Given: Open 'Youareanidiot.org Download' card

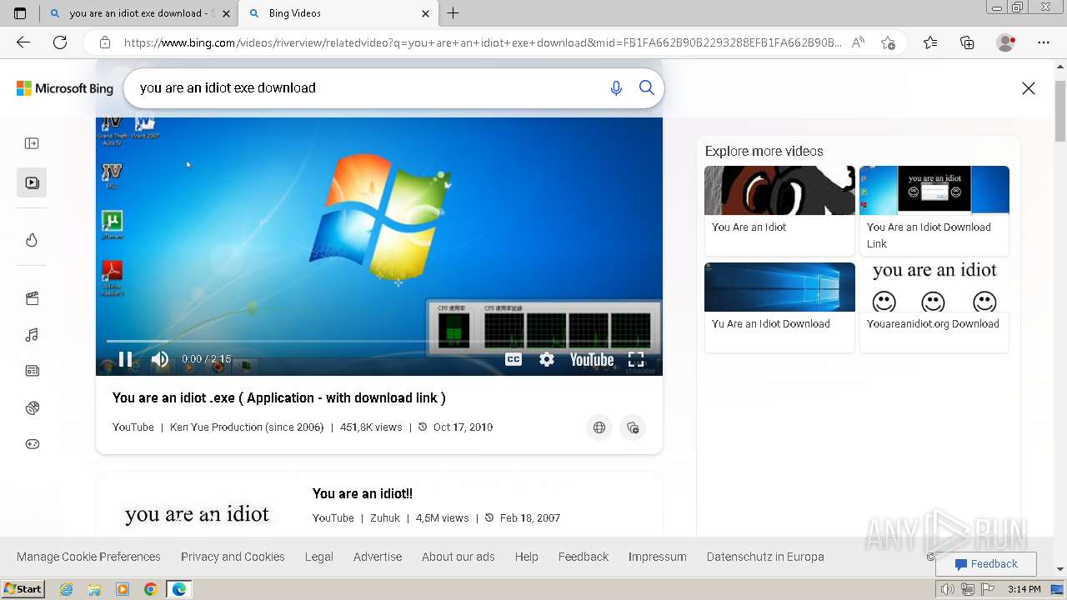Looking at the screenshot, I should (x=934, y=307).
